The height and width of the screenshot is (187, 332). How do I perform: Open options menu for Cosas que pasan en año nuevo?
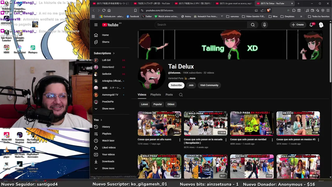180,140
